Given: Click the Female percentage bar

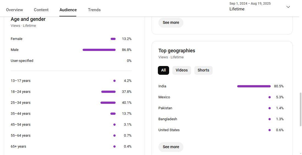Looking at the screenshot, I should (113, 39).
